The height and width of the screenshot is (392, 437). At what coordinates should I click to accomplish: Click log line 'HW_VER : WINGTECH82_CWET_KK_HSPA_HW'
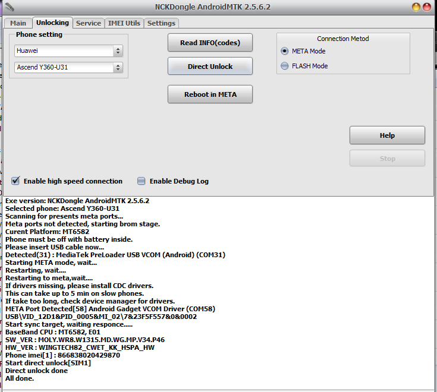point(80,347)
